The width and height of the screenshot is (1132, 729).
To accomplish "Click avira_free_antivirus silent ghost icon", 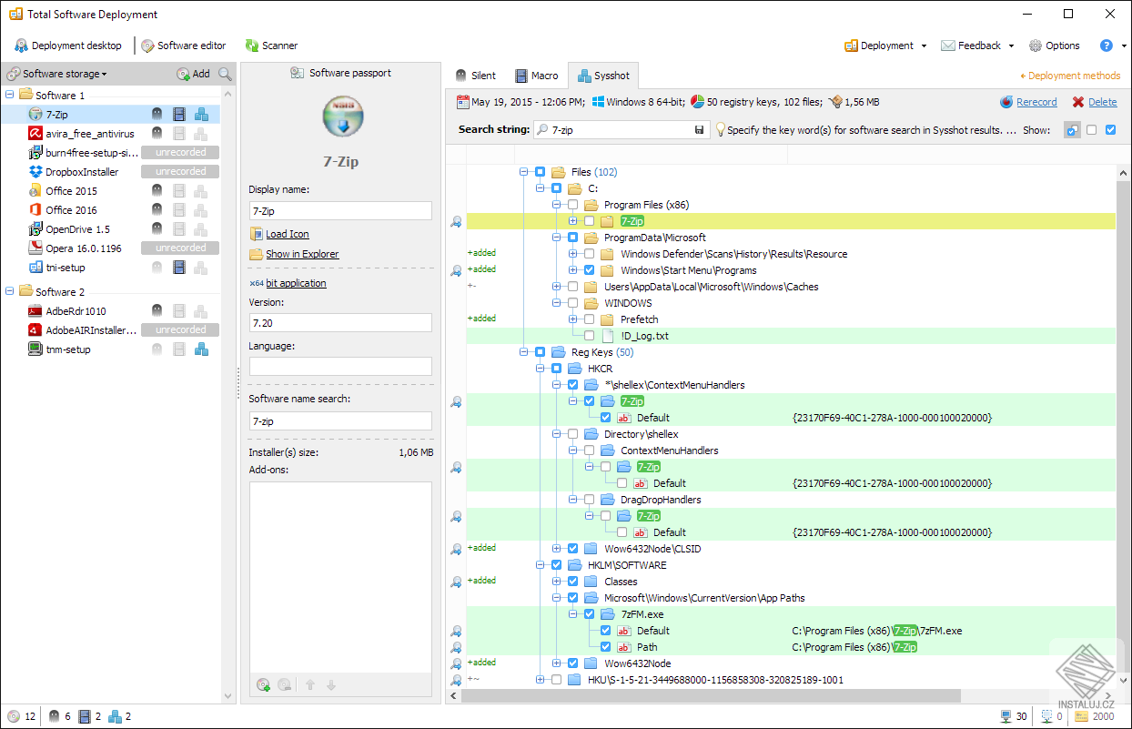I will coord(157,134).
